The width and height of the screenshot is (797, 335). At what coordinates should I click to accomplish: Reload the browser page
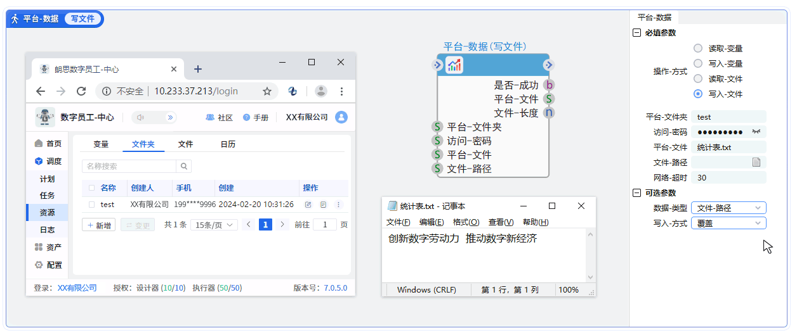(81, 91)
